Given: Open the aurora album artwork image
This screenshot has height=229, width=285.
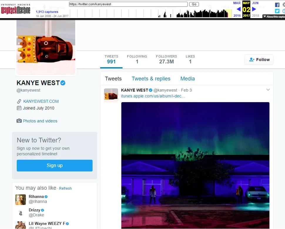Looking at the screenshot, I should 195,165.
